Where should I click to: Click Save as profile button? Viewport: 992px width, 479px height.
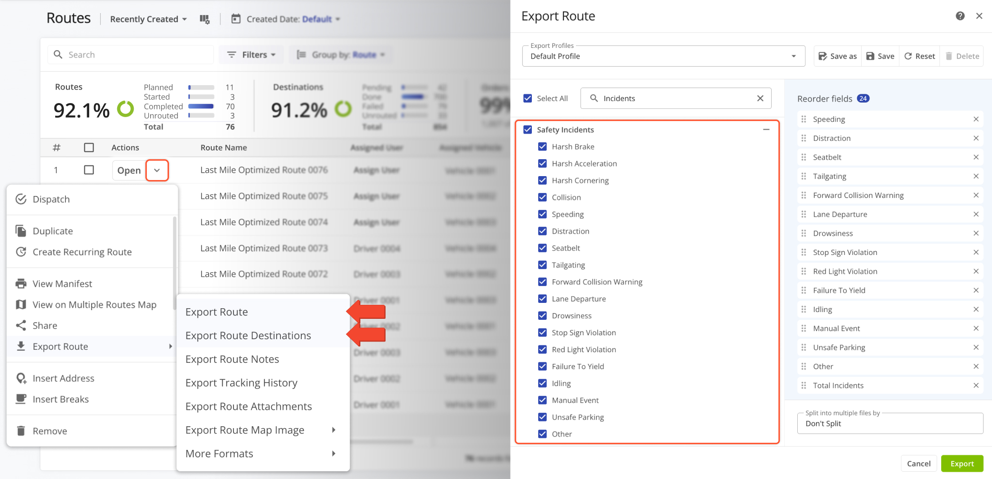pos(838,56)
